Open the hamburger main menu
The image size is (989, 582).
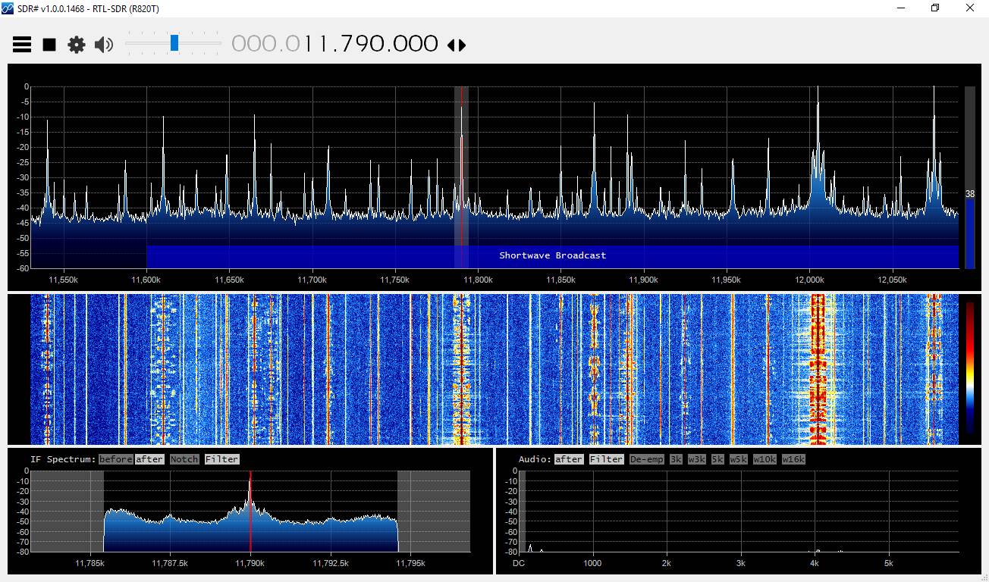(x=22, y=45)
